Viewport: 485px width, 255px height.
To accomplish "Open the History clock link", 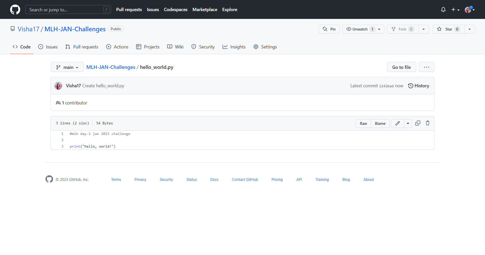I will click(x=419, y=86).
